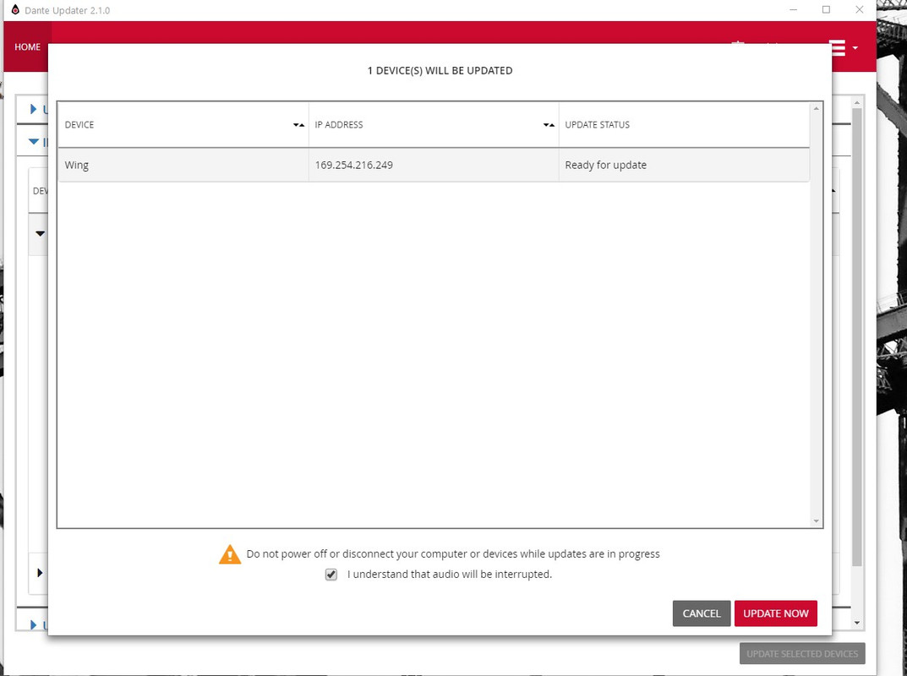Screen dimensions: 907x676
Task: Close the Dante Updater window
Action: (860, 10)
